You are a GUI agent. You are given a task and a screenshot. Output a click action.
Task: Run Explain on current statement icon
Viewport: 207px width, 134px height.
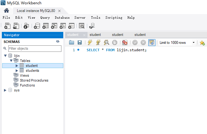(x=106, y=42)
